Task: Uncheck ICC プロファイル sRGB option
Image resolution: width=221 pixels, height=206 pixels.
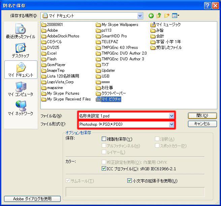Action: point(104,169)
